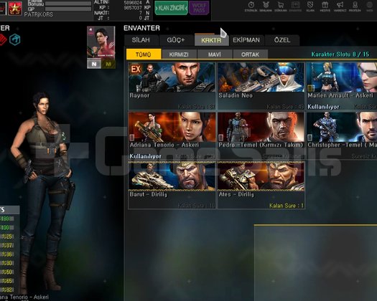This screenshot has height=301, width=377.
Task: Click the red star rank badge
Action: coord(15,8)
